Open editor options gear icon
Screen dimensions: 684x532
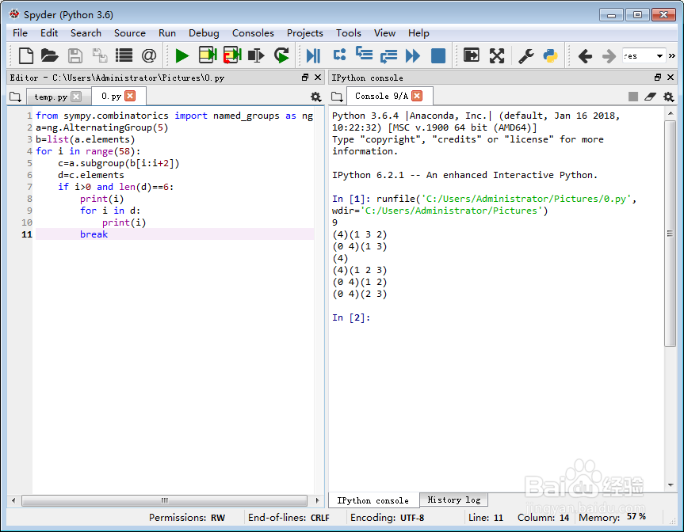click(x=315, y=97)
